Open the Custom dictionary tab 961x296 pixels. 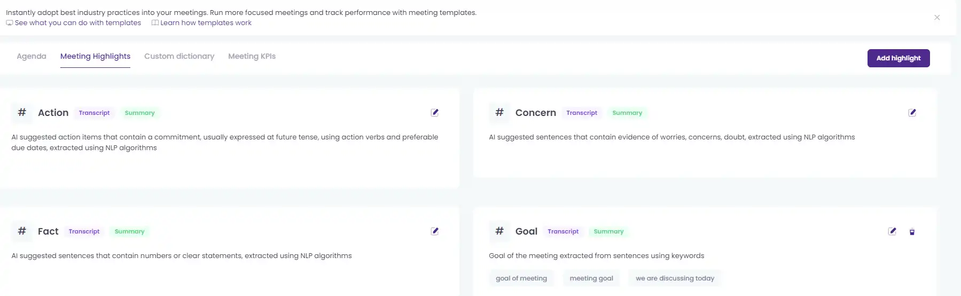tap(179, 56)
